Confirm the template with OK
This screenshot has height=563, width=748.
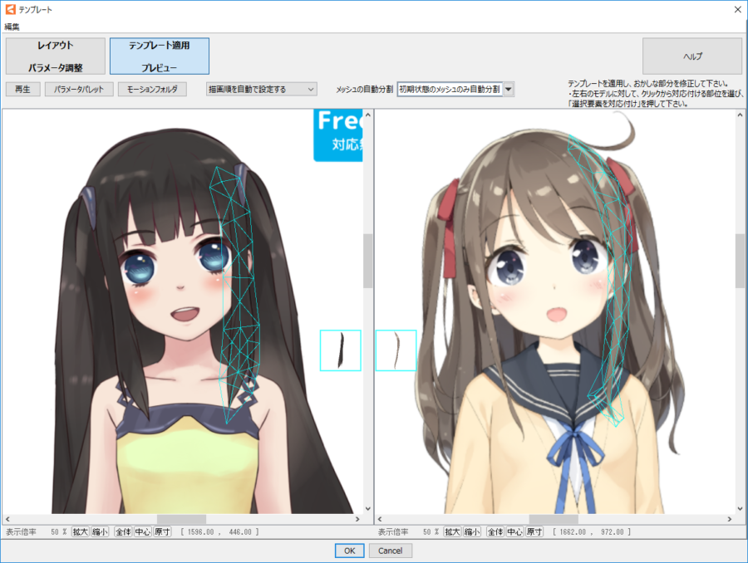point(350,551)
